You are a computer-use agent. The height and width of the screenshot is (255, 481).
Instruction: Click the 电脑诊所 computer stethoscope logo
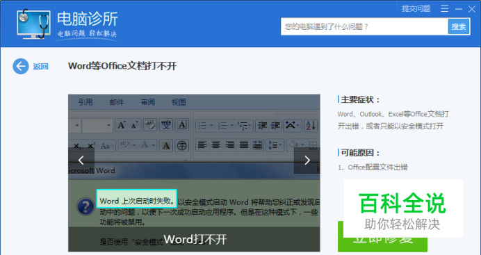pos(34,24)
